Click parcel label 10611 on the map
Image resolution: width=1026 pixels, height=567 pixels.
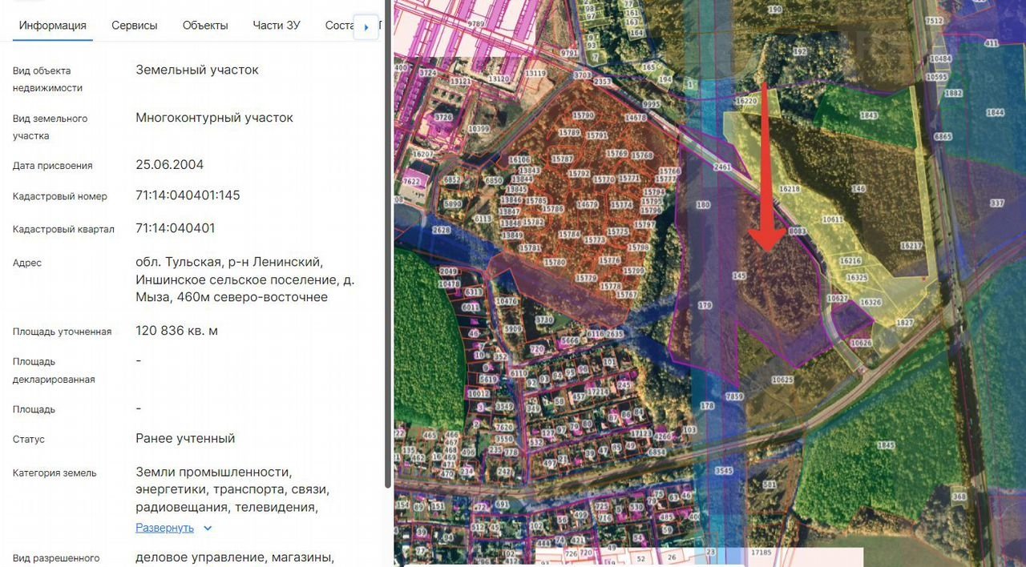832,219
